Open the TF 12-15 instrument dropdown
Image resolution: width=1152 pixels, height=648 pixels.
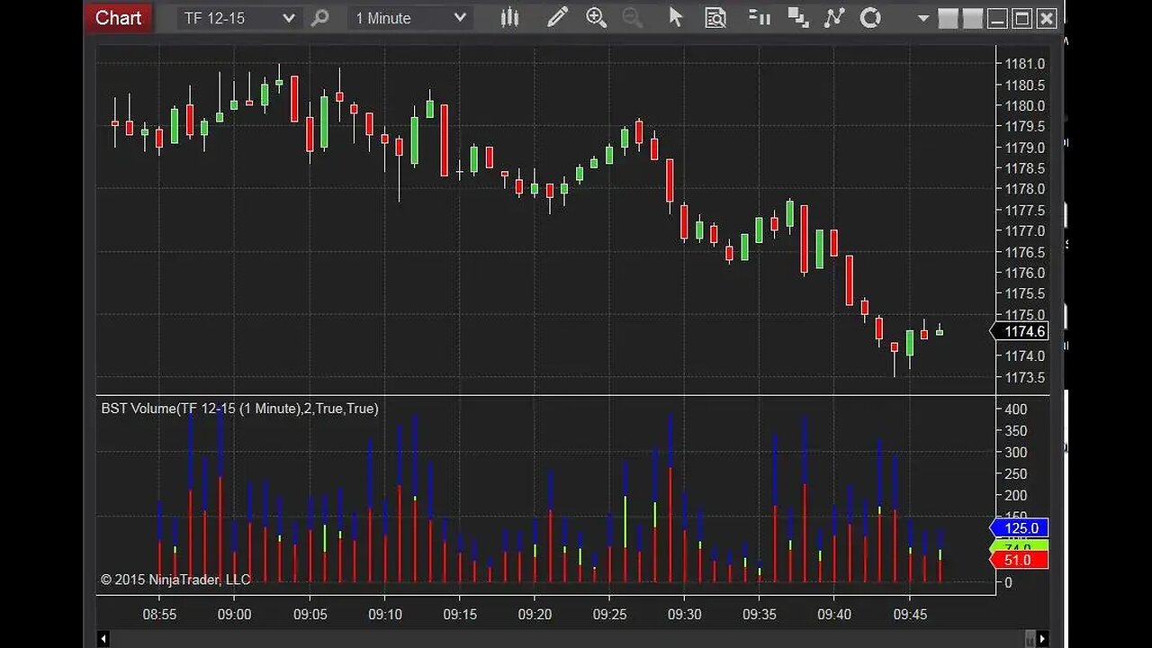pyautogui.click(x=237, y=17)
